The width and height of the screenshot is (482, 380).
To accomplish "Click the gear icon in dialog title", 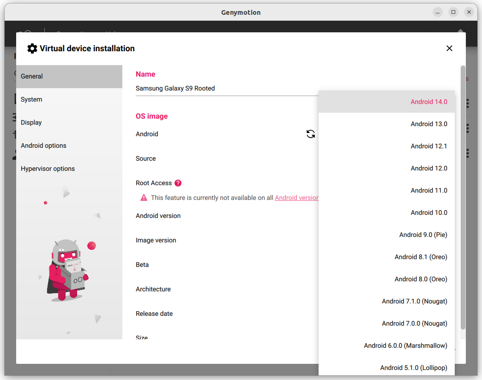I will point(32,48).
